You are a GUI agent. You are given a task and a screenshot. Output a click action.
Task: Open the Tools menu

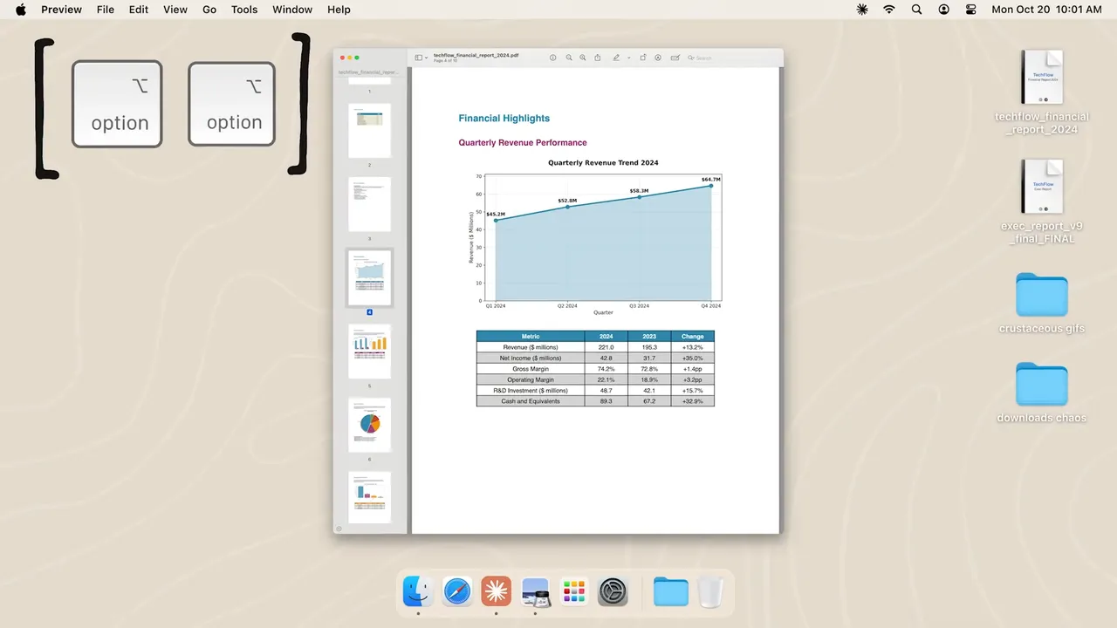pyautogui.click(x=244, y=10)
